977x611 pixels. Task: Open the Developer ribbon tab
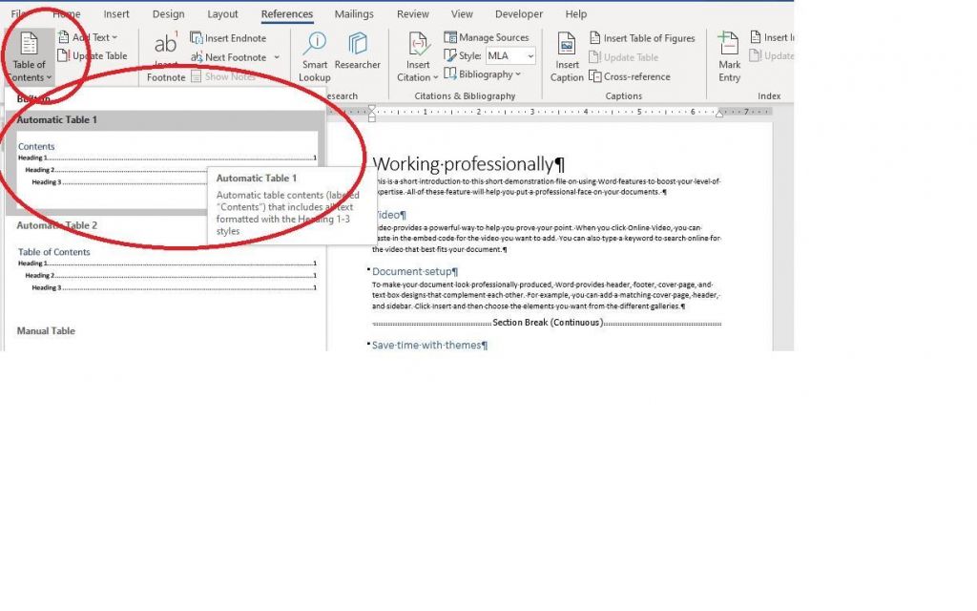point(518,13)
